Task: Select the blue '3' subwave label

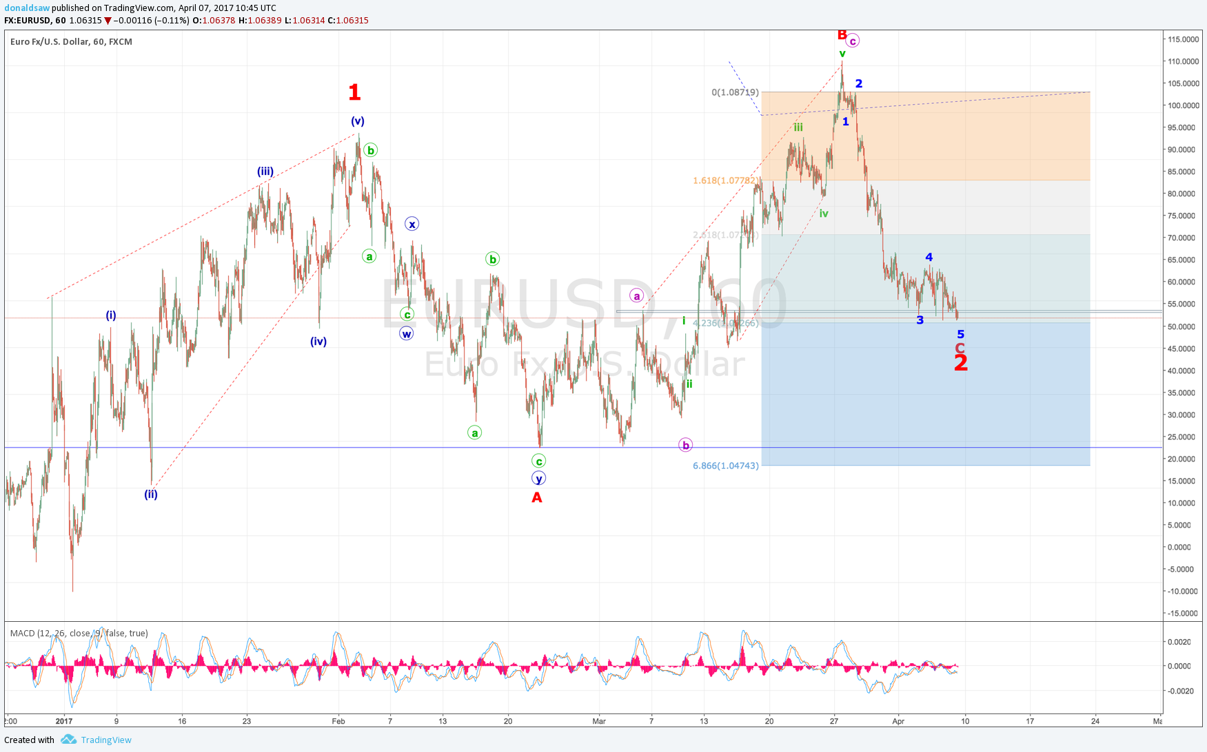Action: click(x=920, y=320)
